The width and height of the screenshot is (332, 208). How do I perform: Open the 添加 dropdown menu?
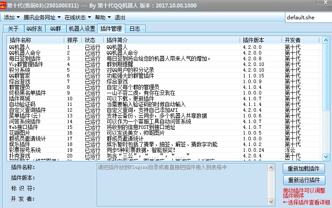[11, 18]
